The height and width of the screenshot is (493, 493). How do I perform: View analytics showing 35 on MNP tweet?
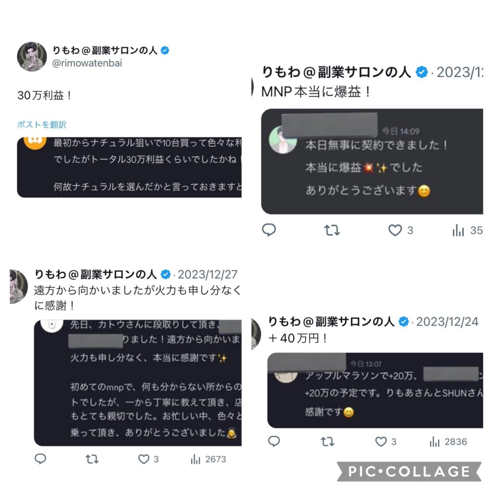[467, 230]
